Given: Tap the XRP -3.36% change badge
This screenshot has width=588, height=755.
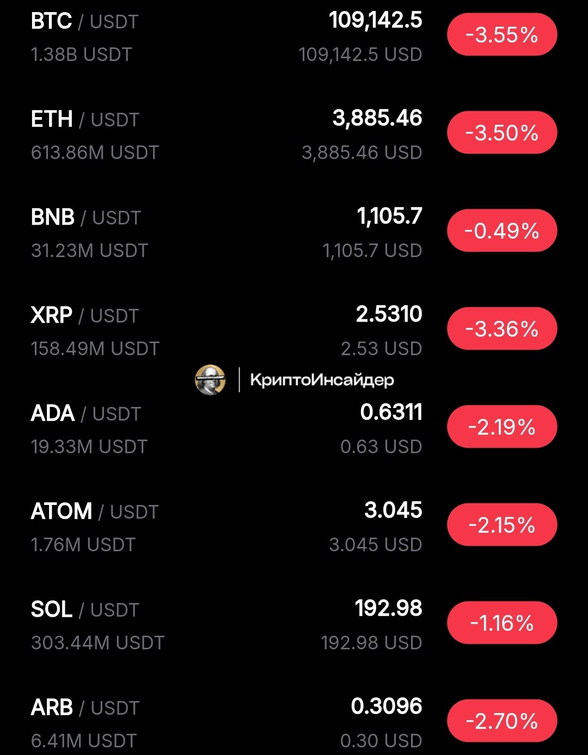Looking at the screenshot, I should (x=502, y=329).
